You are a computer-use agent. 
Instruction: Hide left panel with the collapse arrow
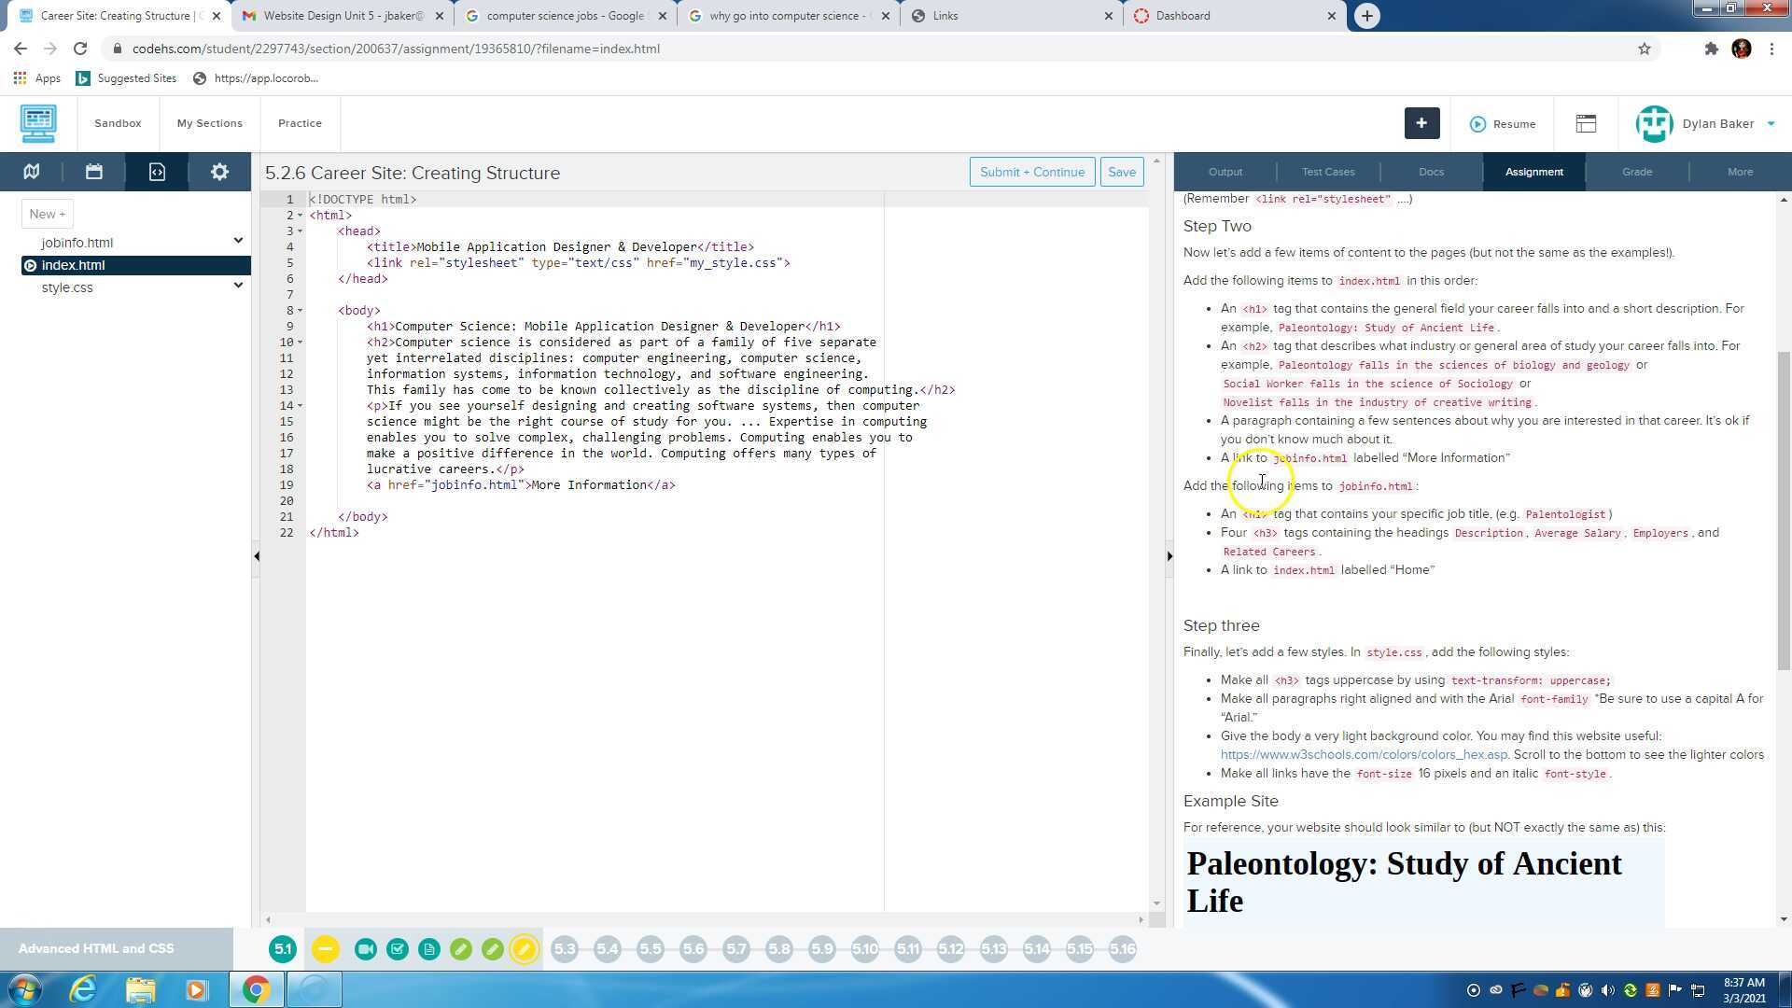[x=257, y=556]
